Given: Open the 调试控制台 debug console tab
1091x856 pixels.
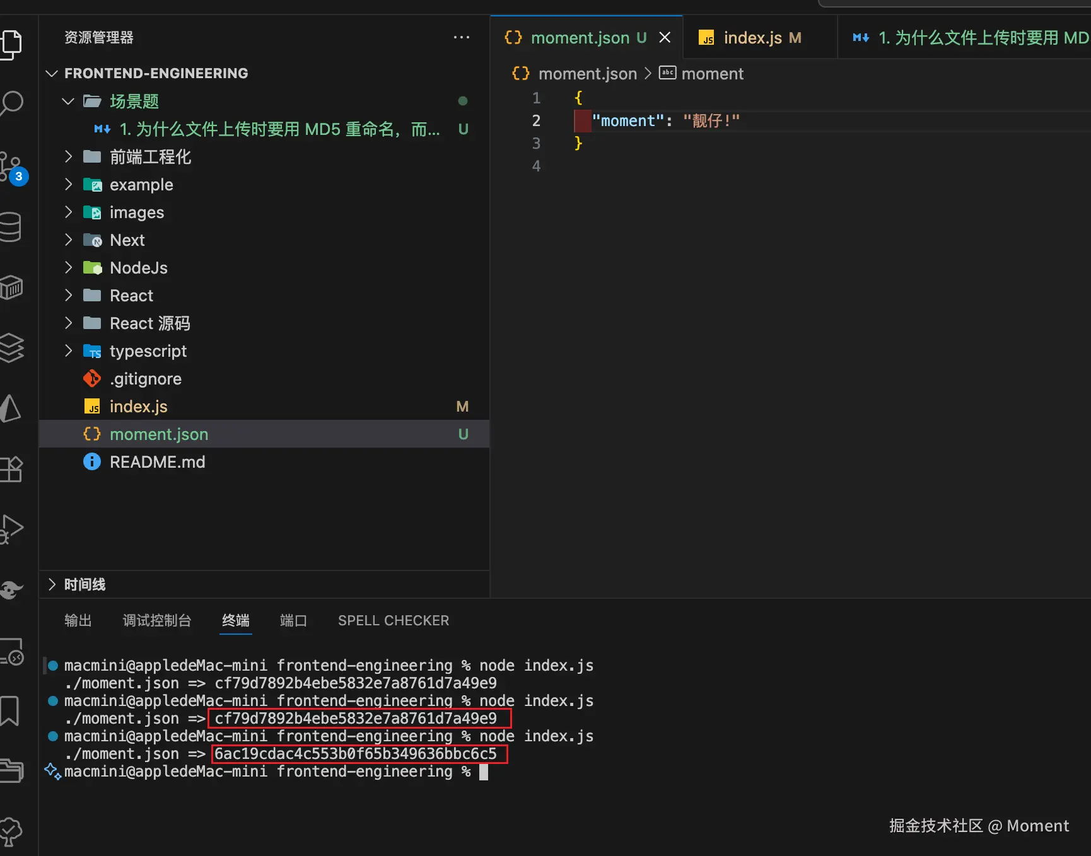Looking at the screenshot, I should click(x=157, y=621).
